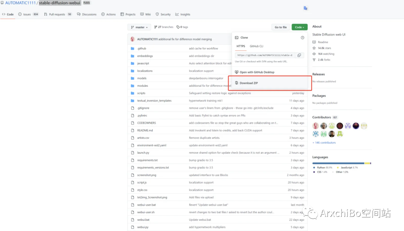Click the repository icon beside AUTOMATIC1111
This screenshot has height=231, width=404.
pyautogui.click(x=2, y=3)
